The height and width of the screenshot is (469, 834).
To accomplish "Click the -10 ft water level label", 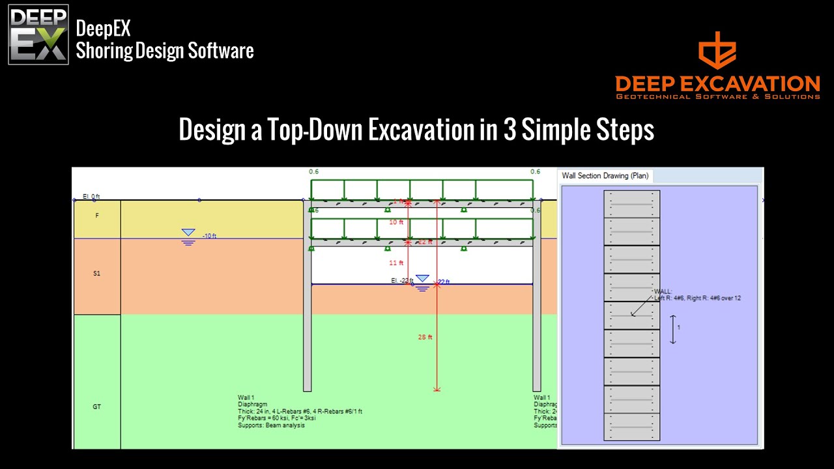I will tap(209, 236).
